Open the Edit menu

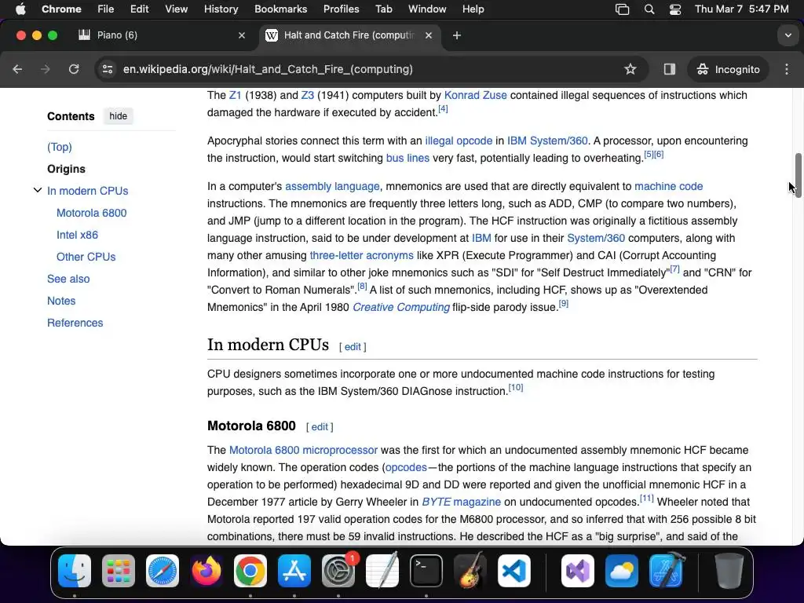140,9
